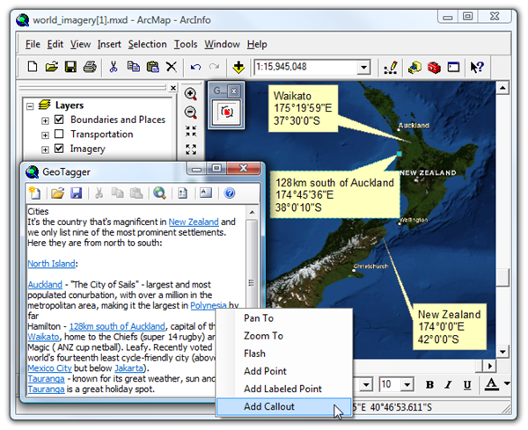Print the map from ArcMap toolbar
This screenshot has height=430, width=528.
tap(90, 67)
